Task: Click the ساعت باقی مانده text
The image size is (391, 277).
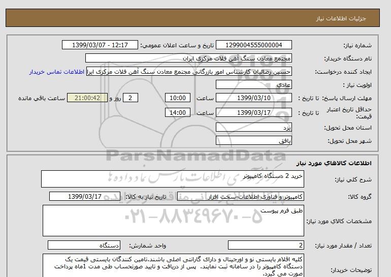Action: tap(42, 98)
